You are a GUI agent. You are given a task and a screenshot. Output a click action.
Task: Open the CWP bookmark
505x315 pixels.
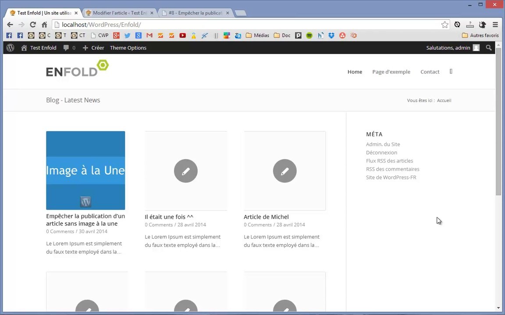click(x=100, y=35)
